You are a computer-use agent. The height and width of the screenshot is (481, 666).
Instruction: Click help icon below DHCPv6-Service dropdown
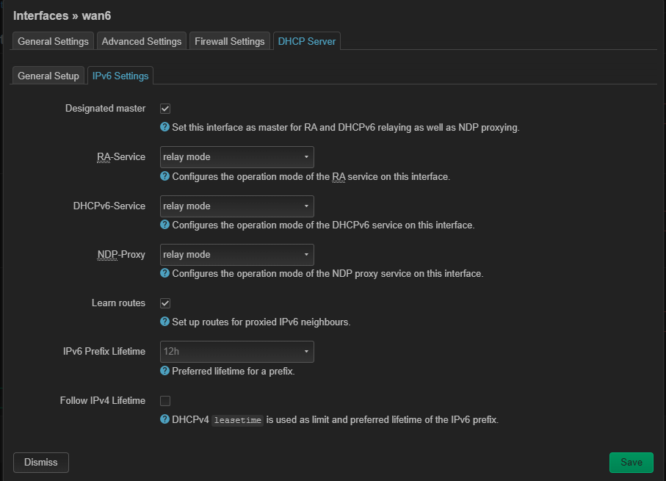[x=165, y=225]
